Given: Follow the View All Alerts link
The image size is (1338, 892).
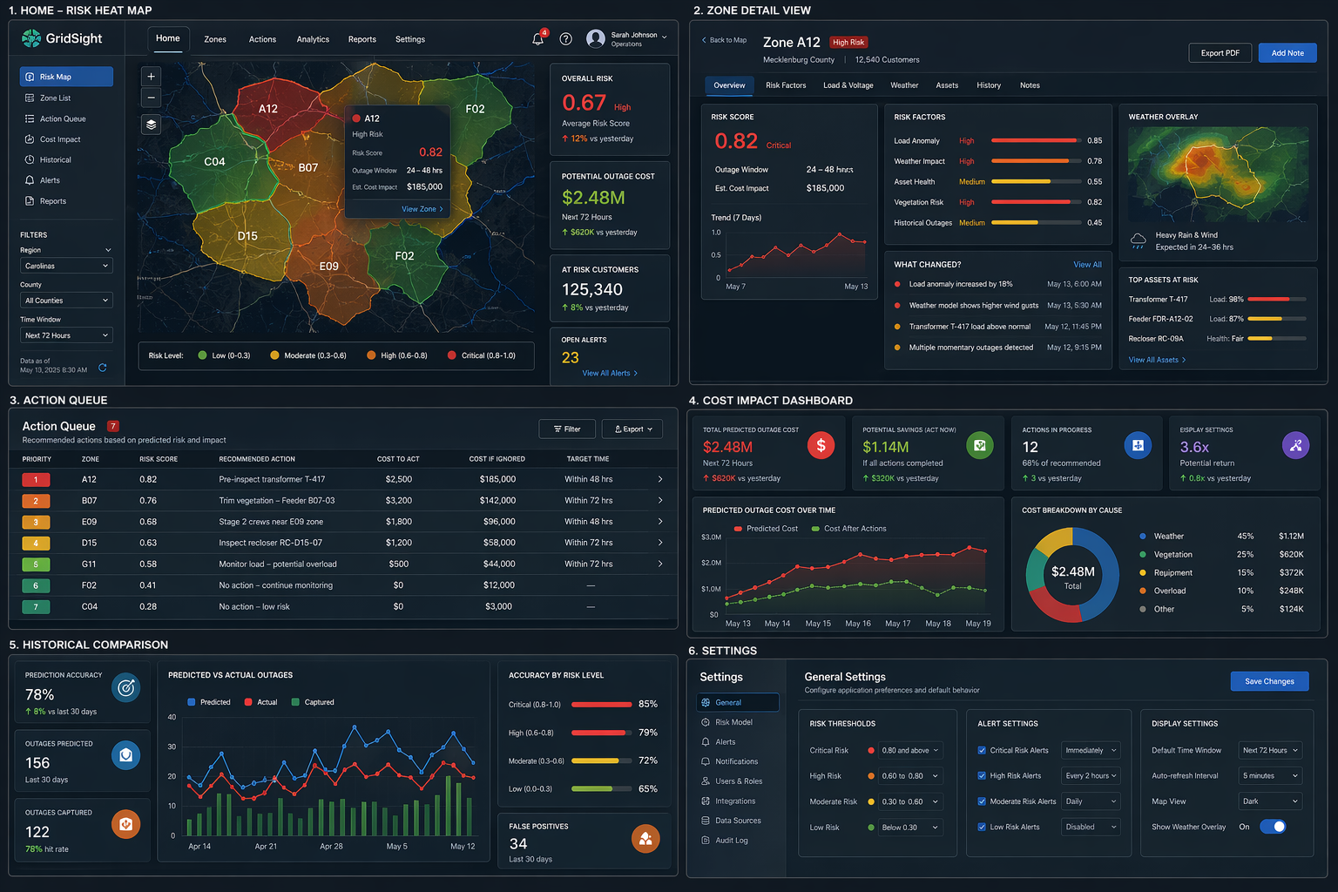Looking at the screenshot, I should (x=610, y=373).
